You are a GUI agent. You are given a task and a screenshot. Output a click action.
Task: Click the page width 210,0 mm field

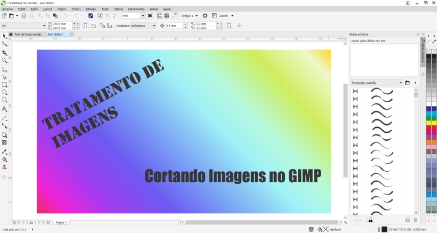tap(62, 24)
